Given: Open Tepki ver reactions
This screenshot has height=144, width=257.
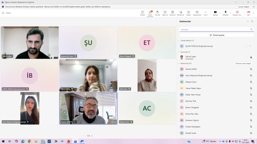Looking at the screenshot, I should pos(165,13).
